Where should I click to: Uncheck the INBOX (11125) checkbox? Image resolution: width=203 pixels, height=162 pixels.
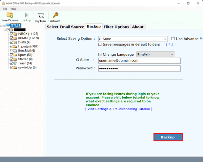click(x=12, y=34)
